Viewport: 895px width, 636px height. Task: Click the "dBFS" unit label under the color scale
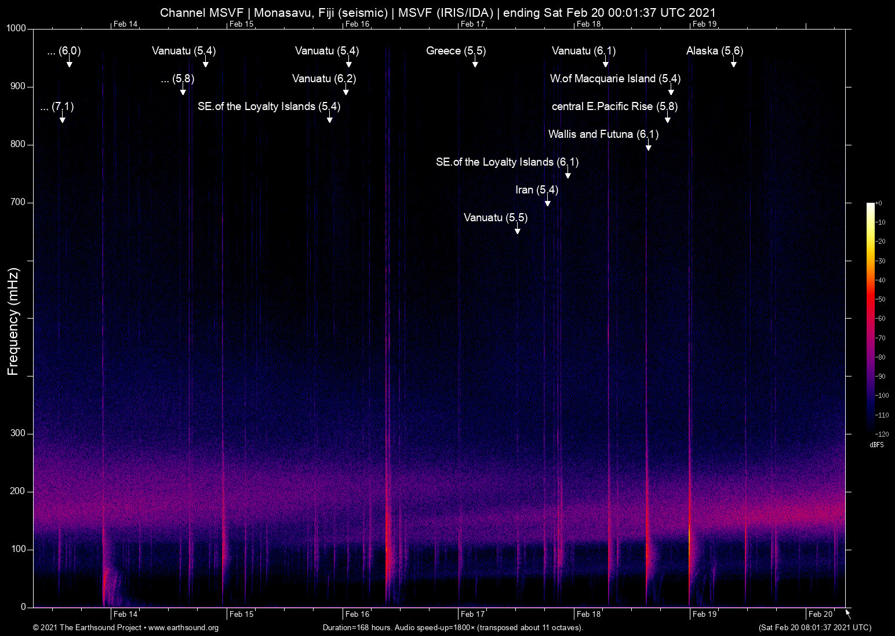(x=876, y=445)
